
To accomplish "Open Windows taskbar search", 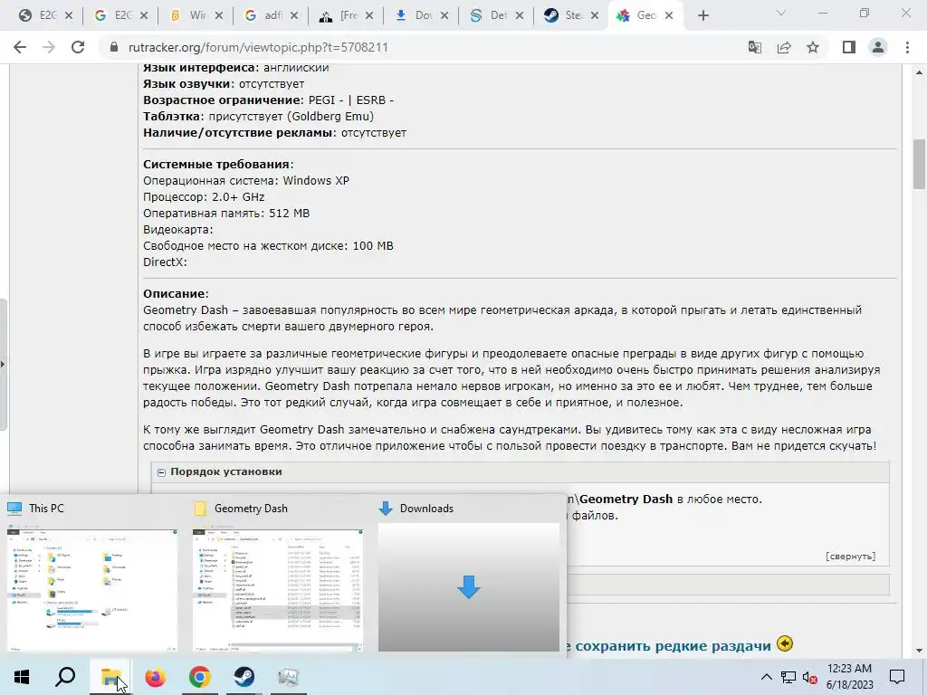I will click(x=65, y=677).
